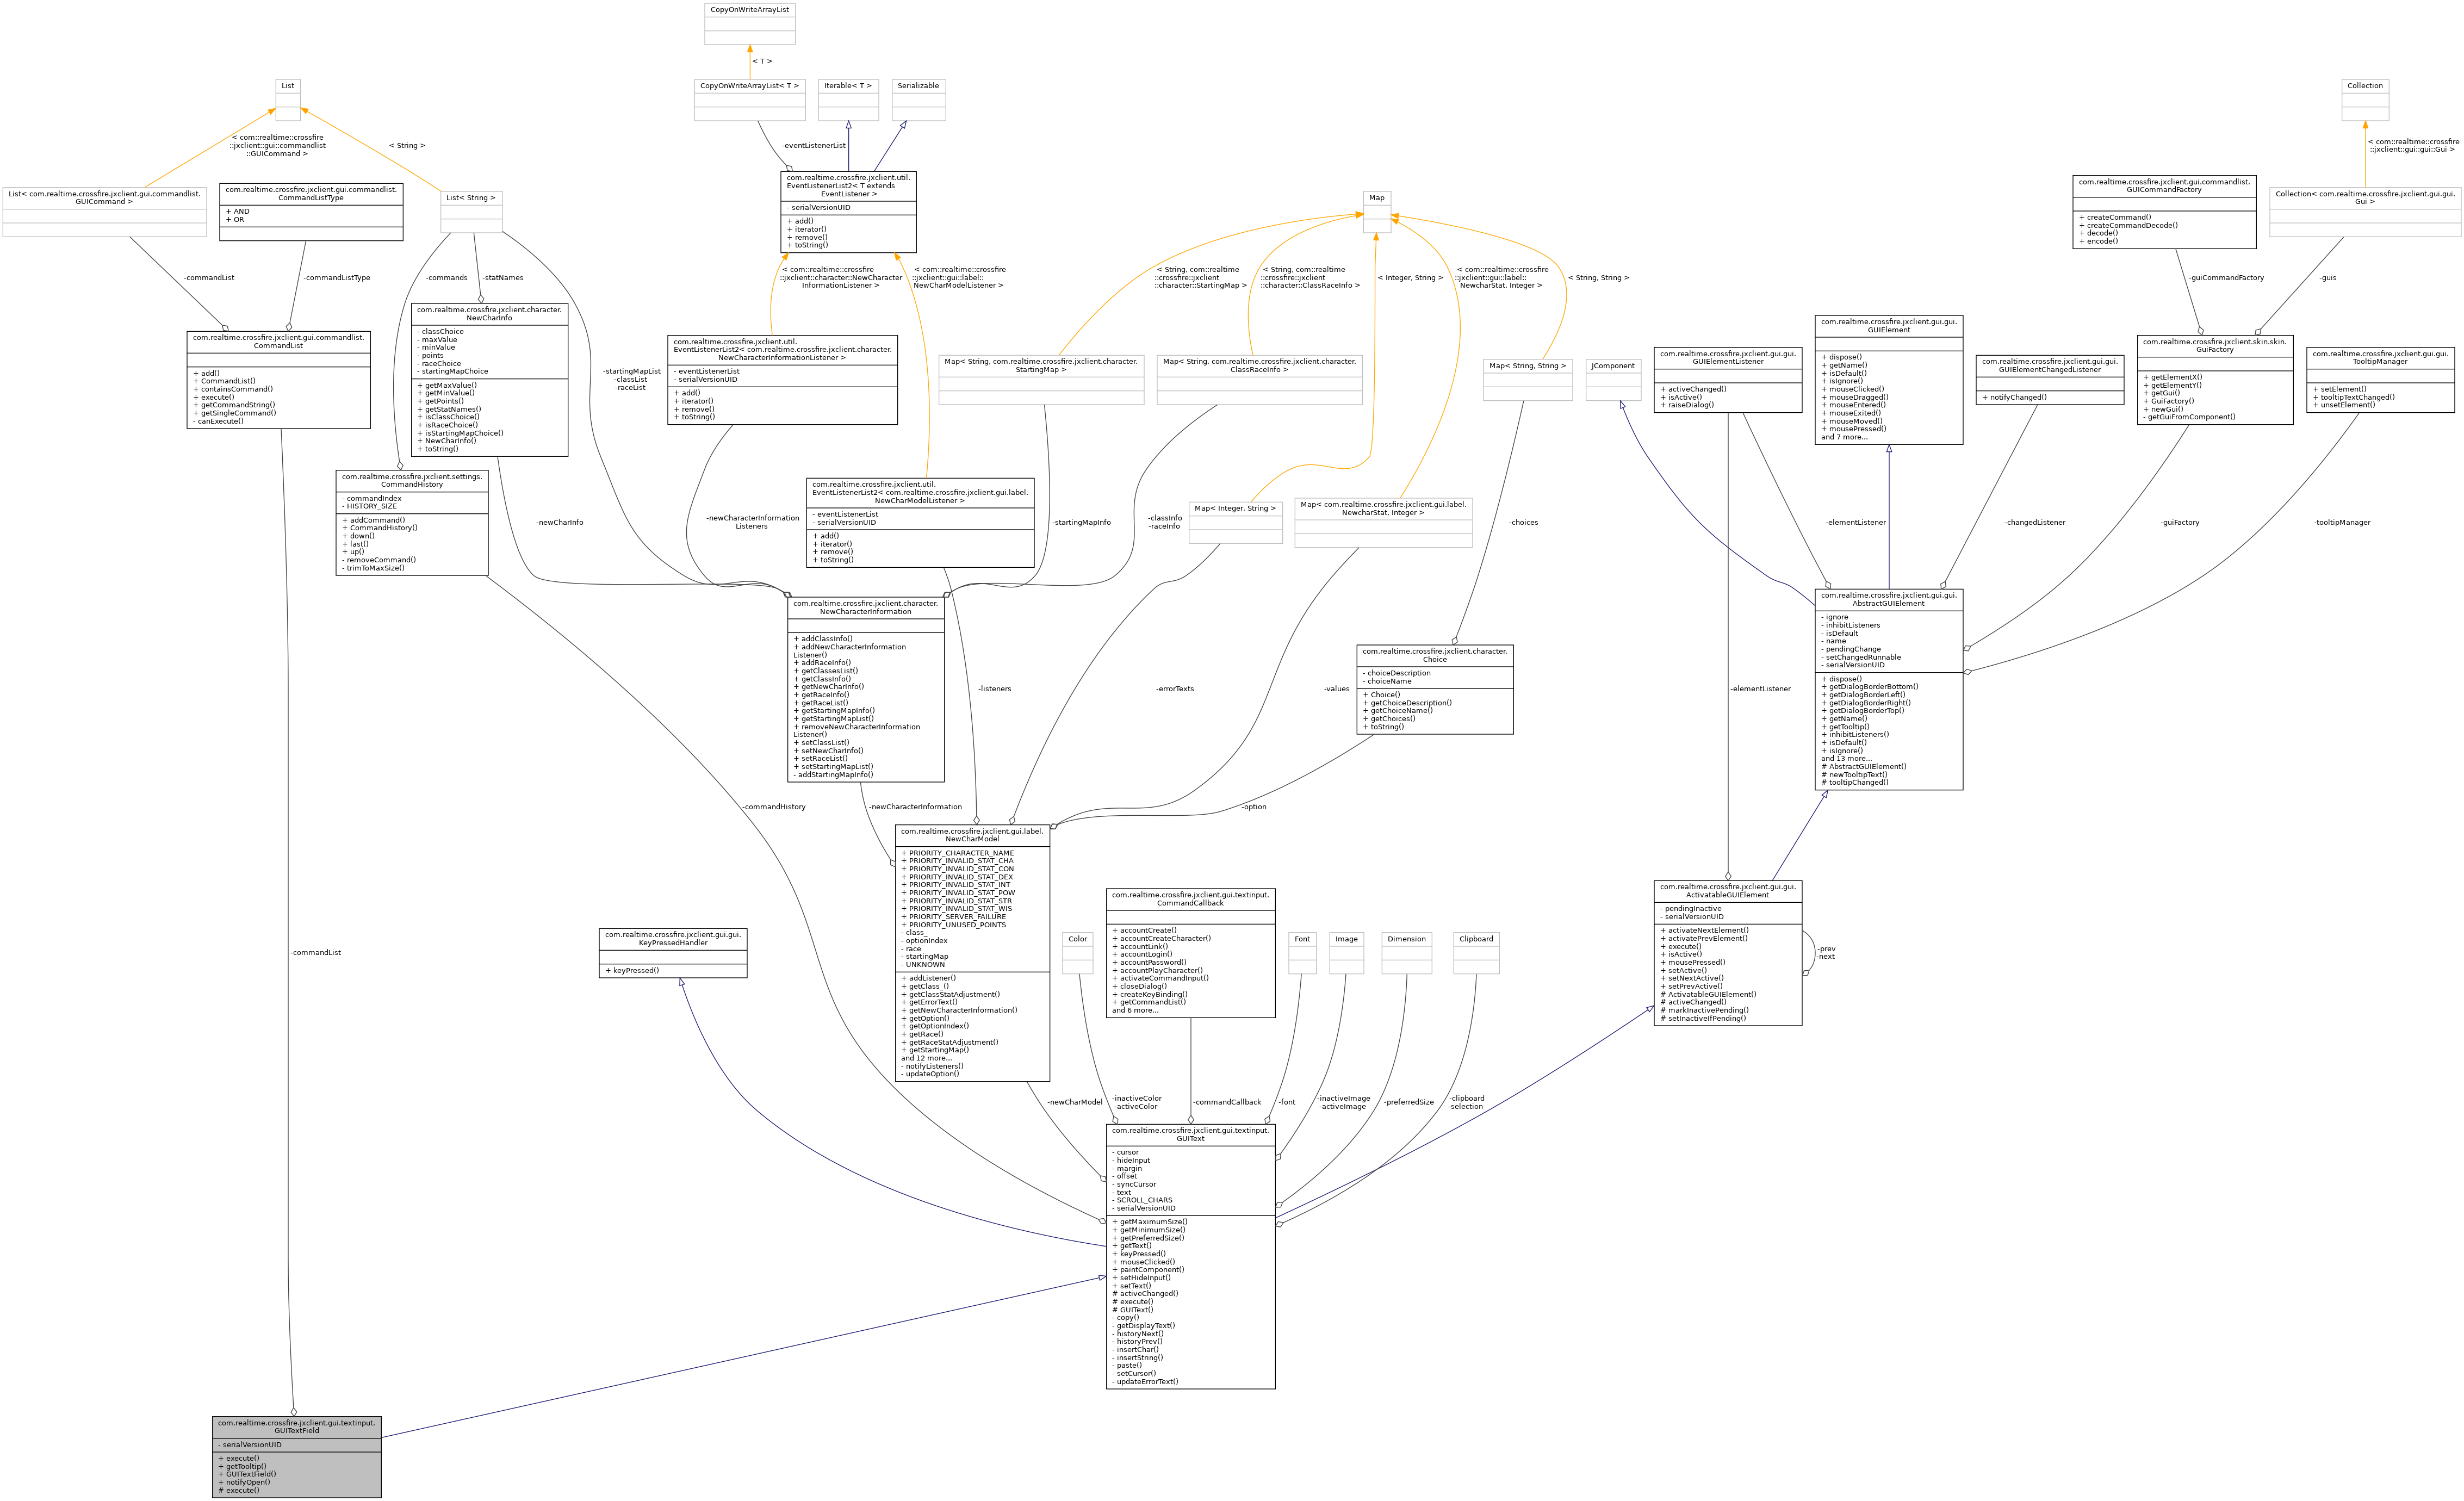The image size is (2464, 1501).
Task: Click the -newCharModel edge label
Action: coord(1075,1102)
